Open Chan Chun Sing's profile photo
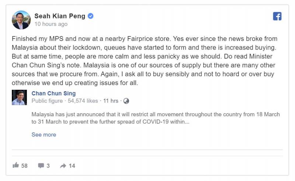This screenshot has height=181, width=295. (x=19, y=97)
